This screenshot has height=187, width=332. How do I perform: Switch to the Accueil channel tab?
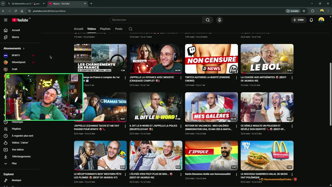tap(78, 29)
